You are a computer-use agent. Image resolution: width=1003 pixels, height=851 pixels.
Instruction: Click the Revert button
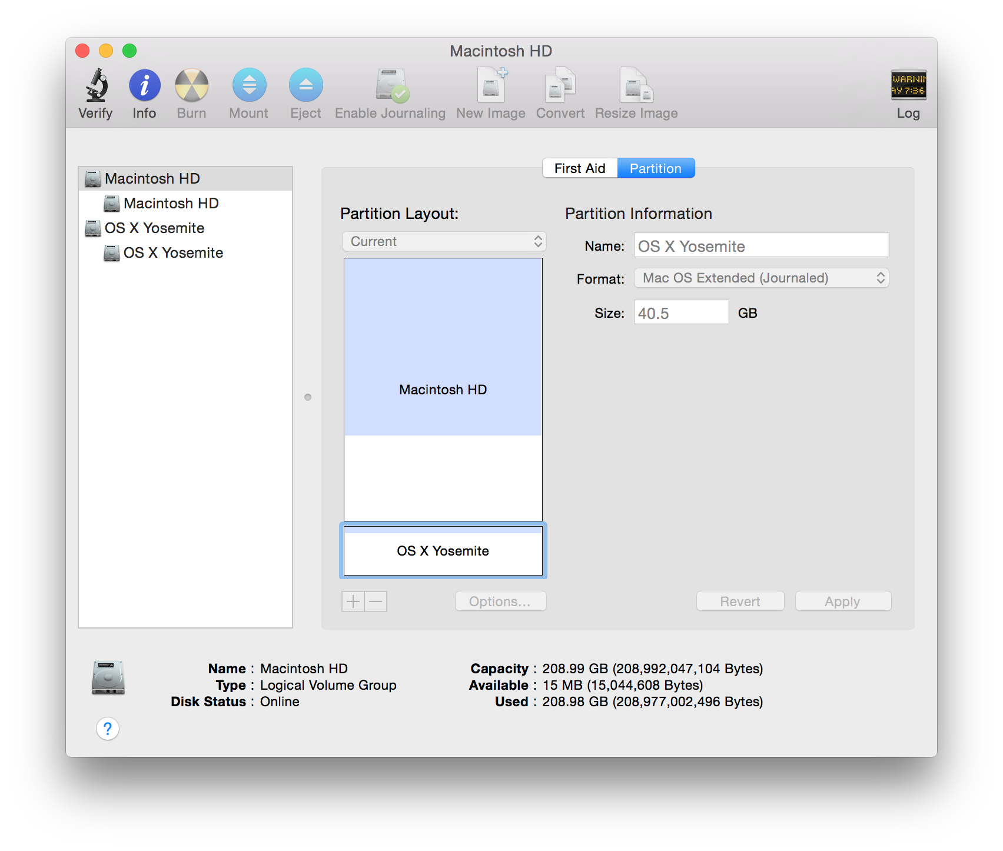point(740,601)
